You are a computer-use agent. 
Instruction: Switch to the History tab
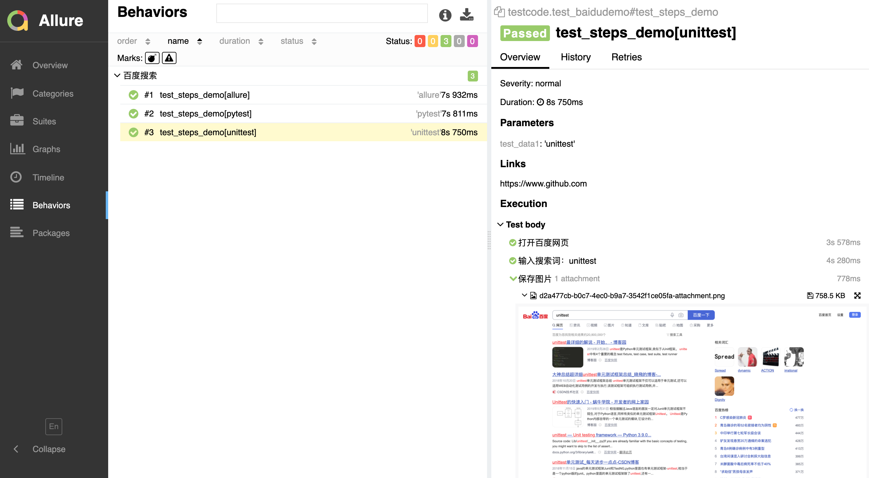(576, 57)
